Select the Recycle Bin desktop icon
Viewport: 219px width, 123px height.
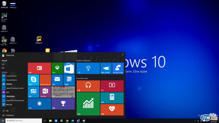coord(4,5)
